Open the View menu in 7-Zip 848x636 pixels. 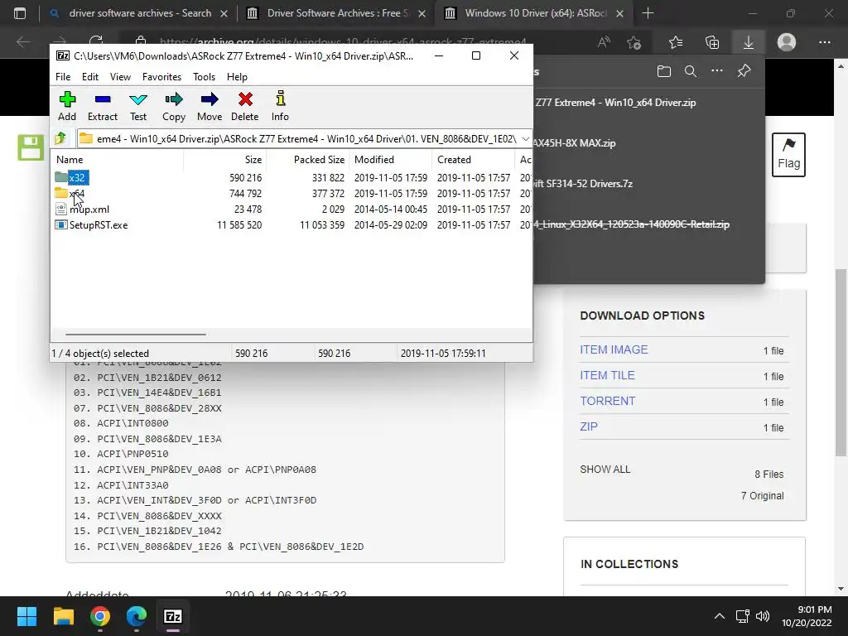[x=120, y=77]
